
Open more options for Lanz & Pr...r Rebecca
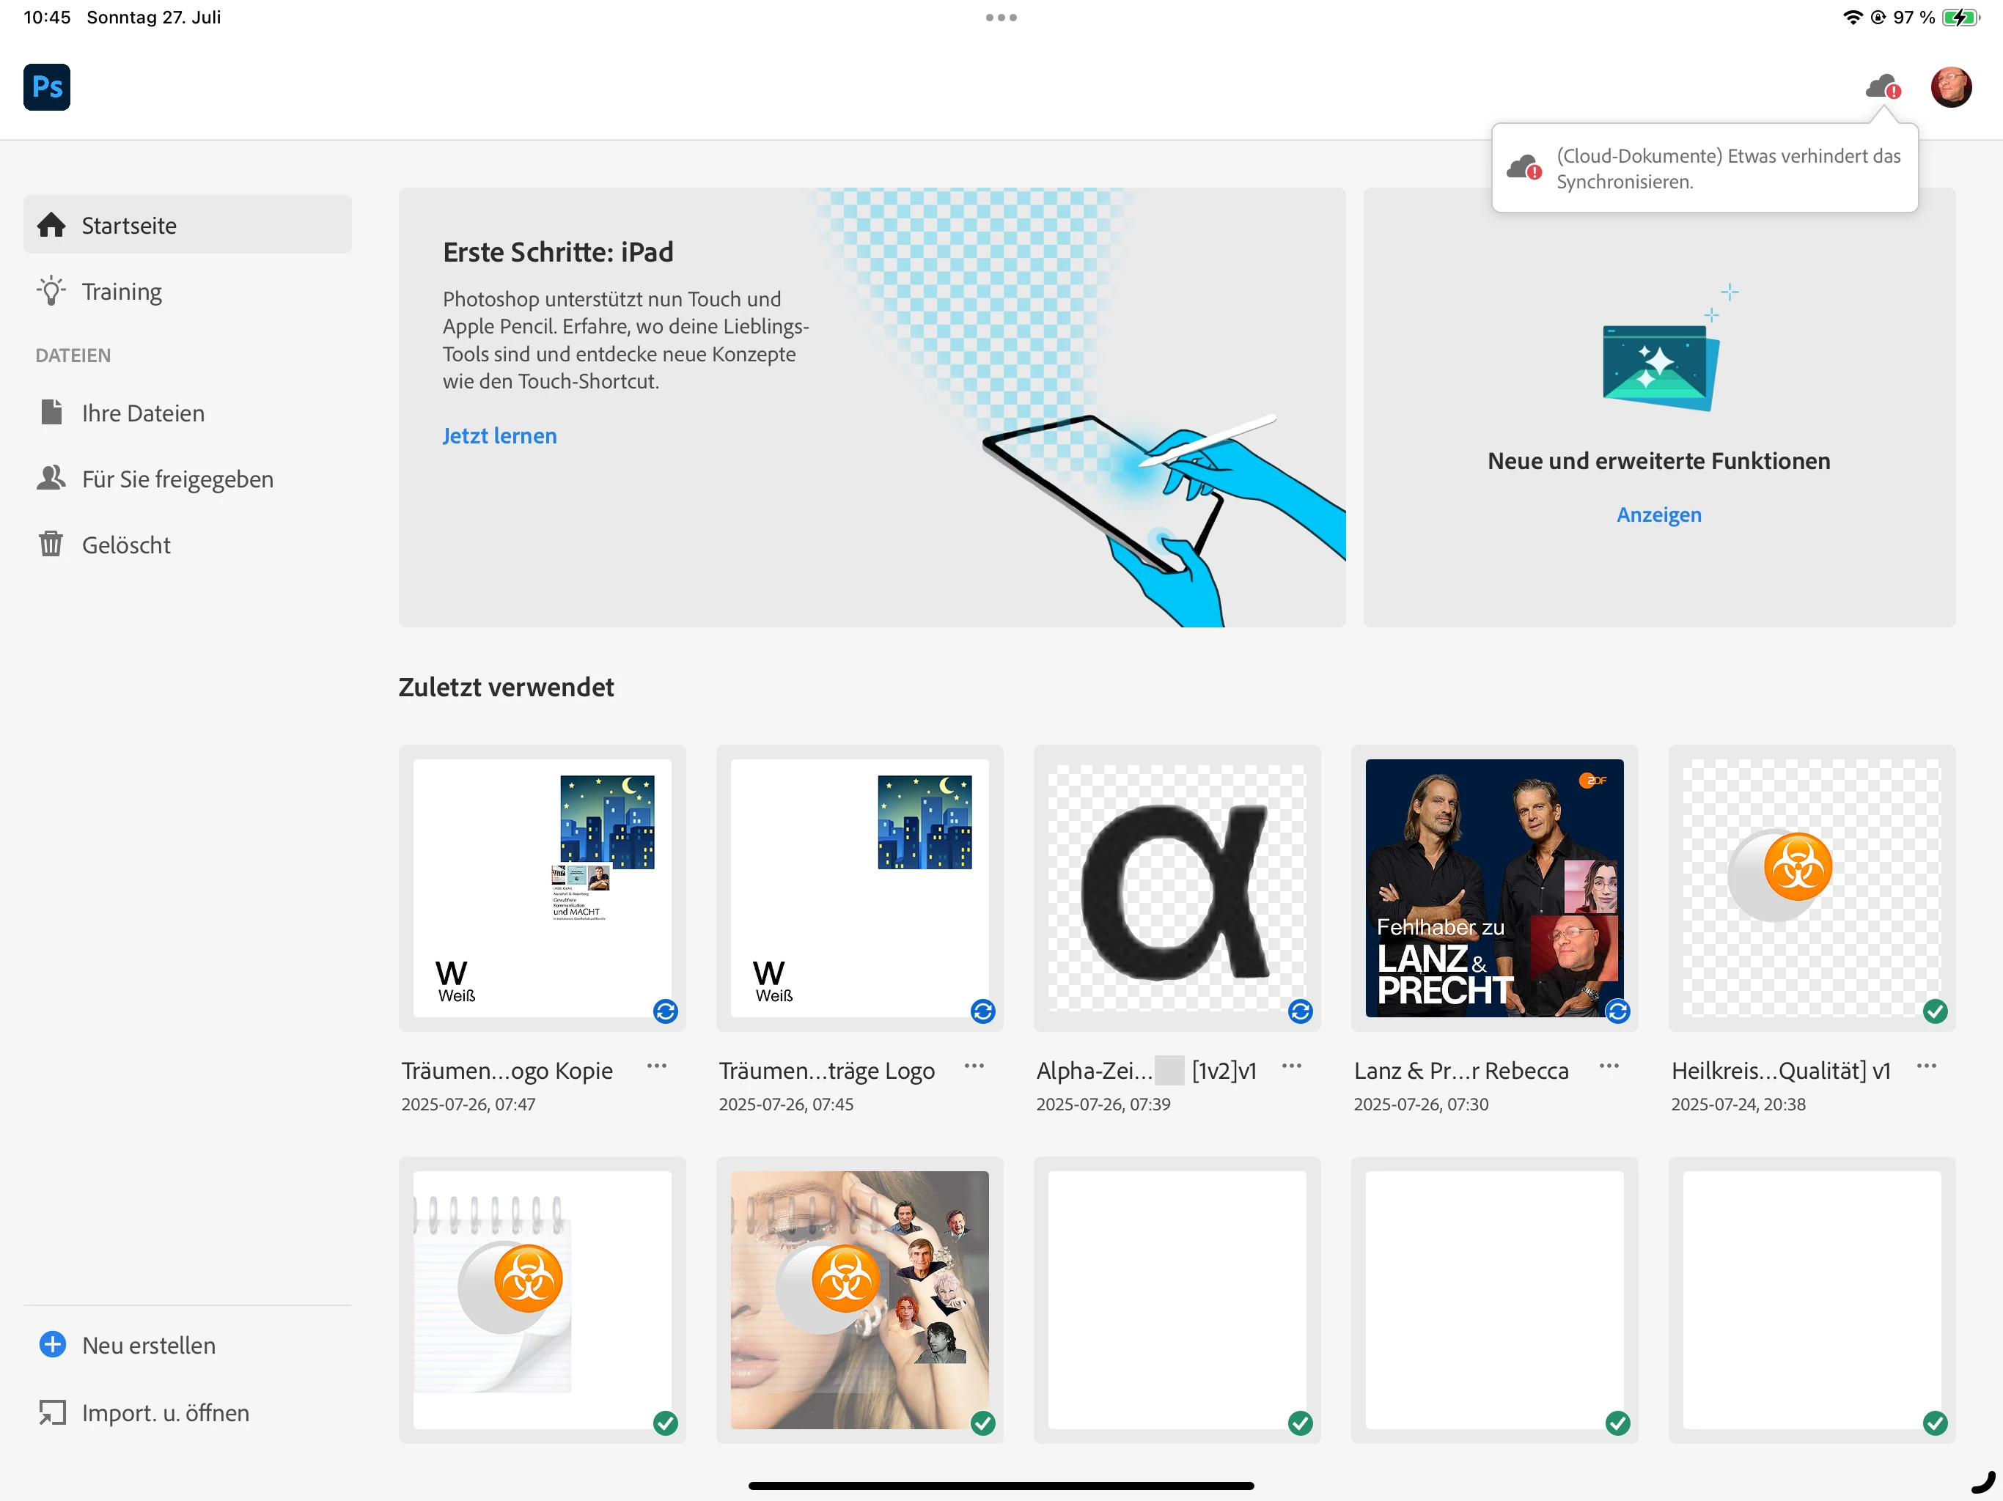click(x=1609, y=1066)
